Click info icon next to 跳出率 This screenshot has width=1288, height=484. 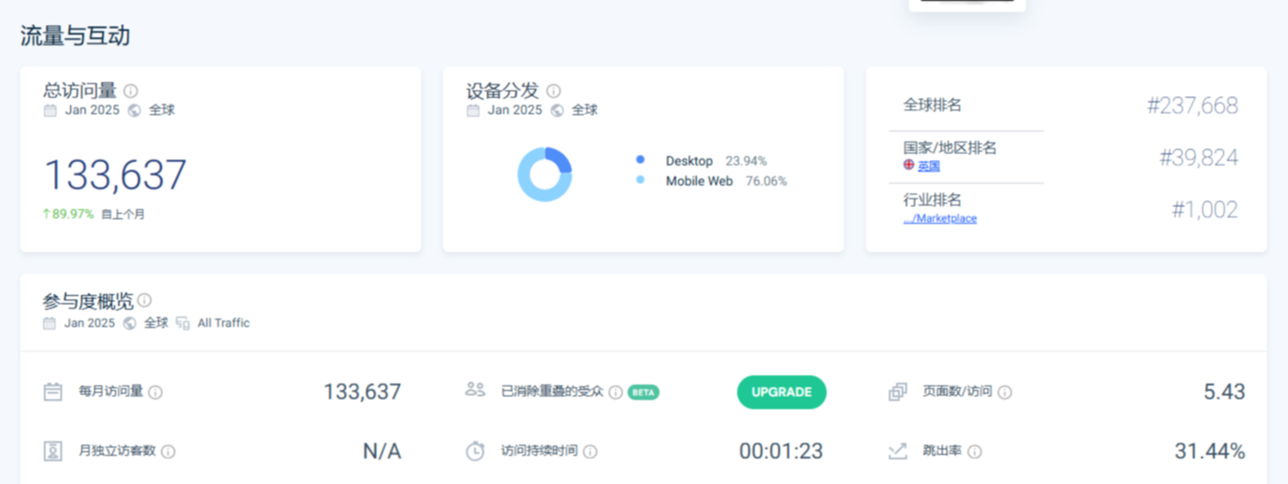click(x=975, y=451)
